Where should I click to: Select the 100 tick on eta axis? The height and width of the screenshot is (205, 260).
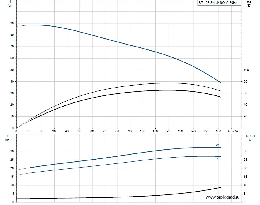tap(246, 70)
